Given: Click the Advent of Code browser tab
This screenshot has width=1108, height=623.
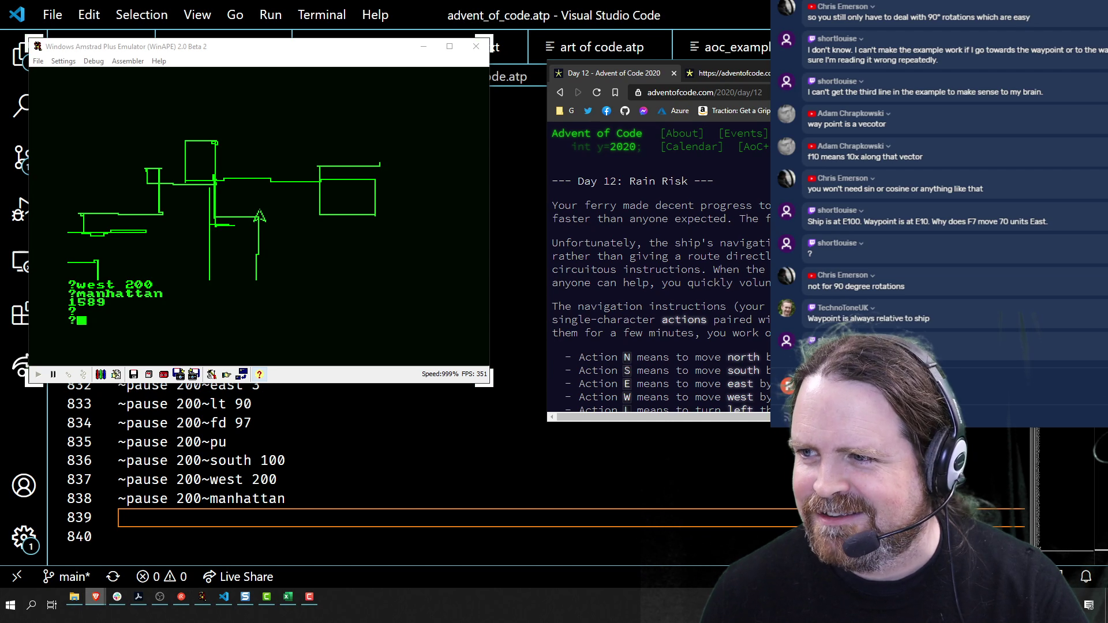Looking at the screenshot, I should [609, 73].
